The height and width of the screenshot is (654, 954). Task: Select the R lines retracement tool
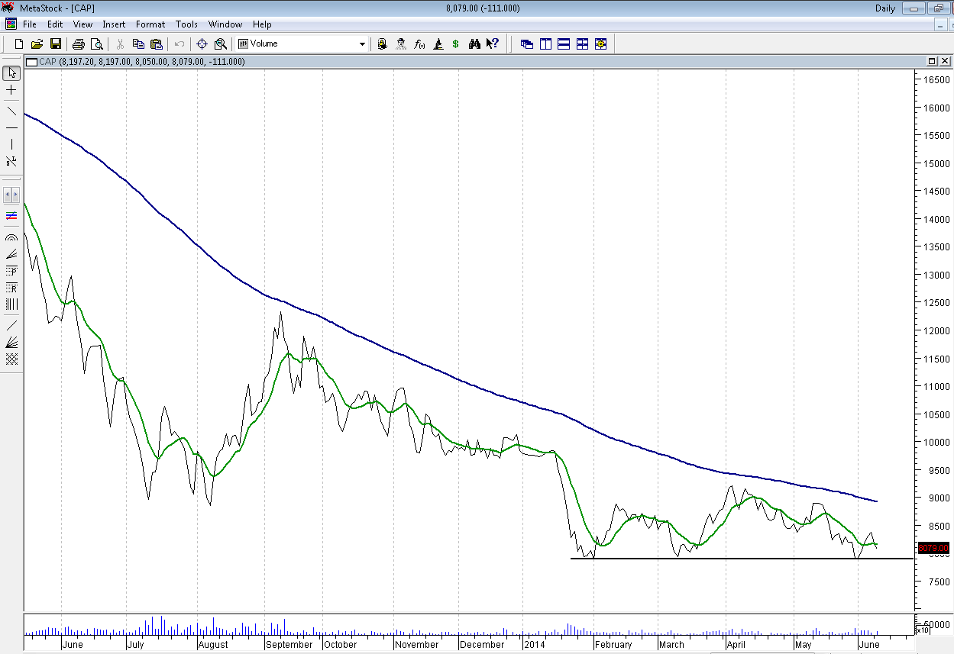tap(11, 288)
